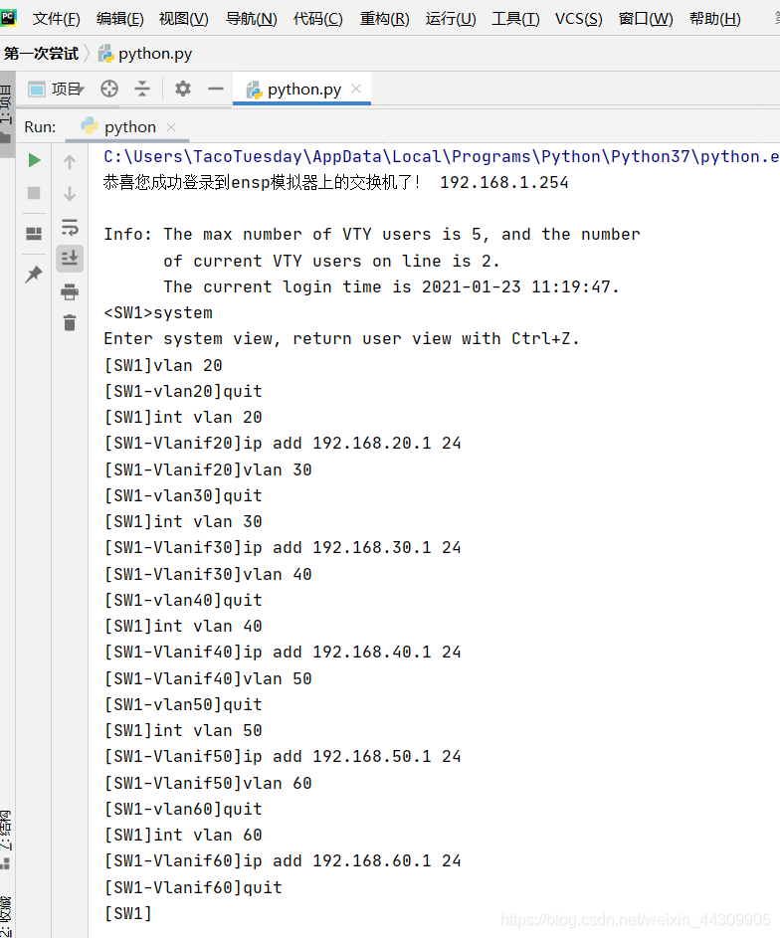
Task: Open the 窗口(W) menu
Action: tap(646, 19)
